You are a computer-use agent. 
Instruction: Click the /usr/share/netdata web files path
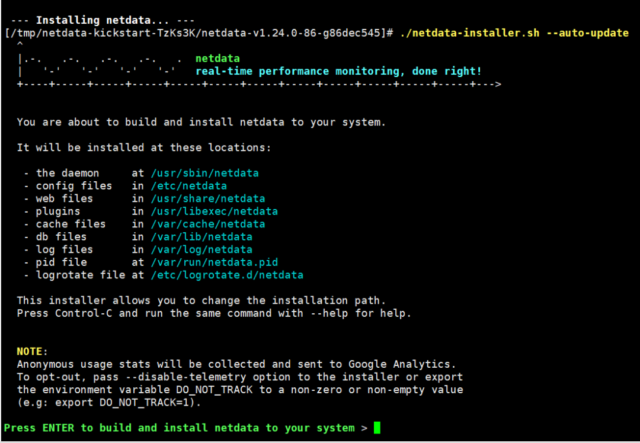tap(207, 198)
